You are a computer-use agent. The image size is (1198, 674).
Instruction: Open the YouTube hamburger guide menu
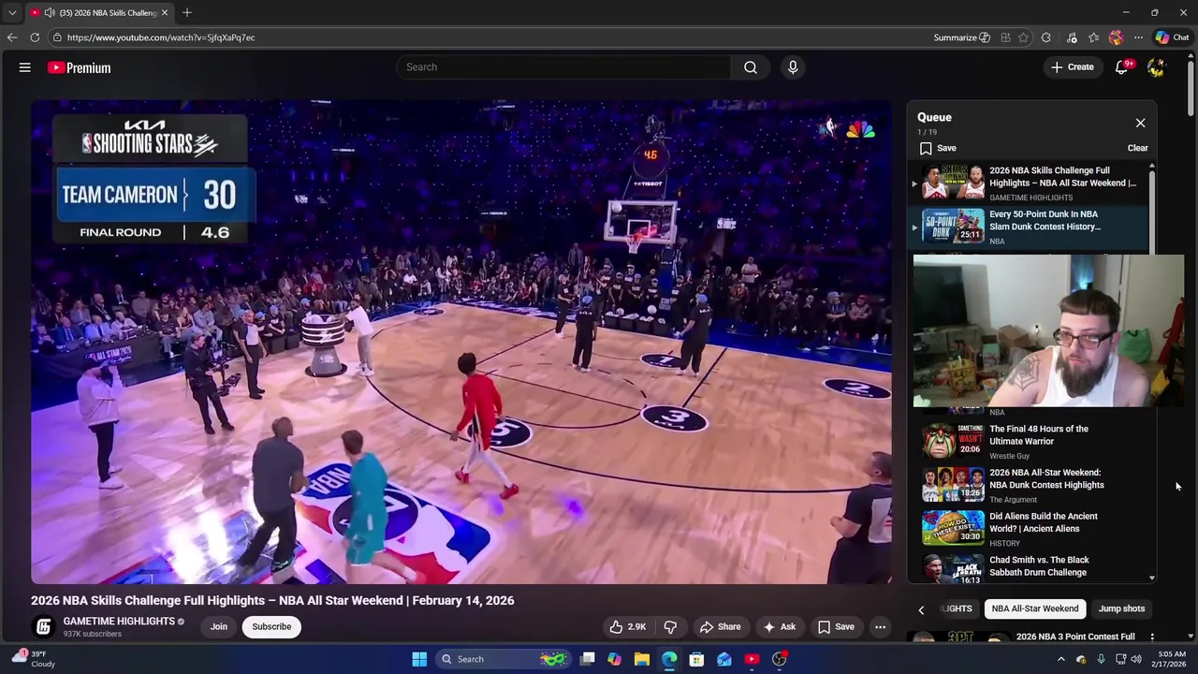pos(25,67)
